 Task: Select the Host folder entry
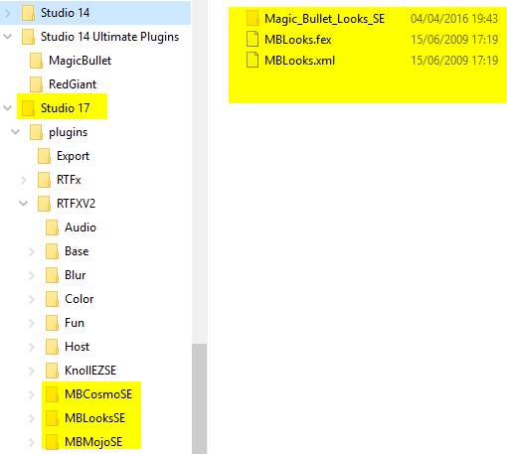pyautogui.click(x=68, y=347)
